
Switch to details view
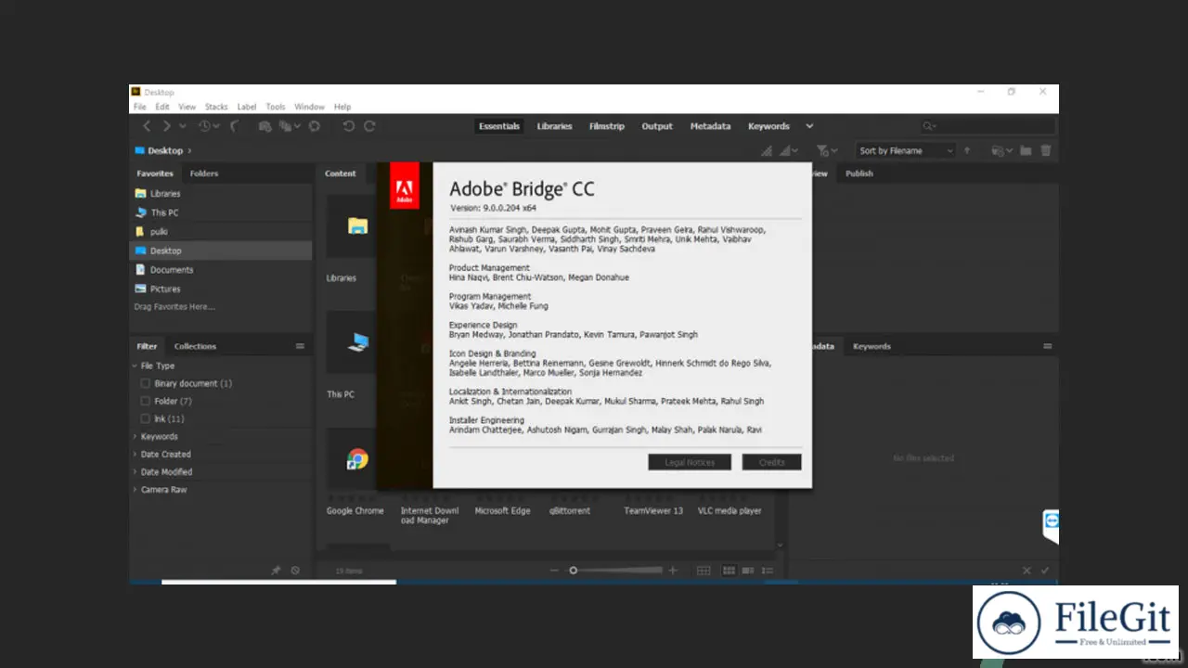tap(748, 571)
